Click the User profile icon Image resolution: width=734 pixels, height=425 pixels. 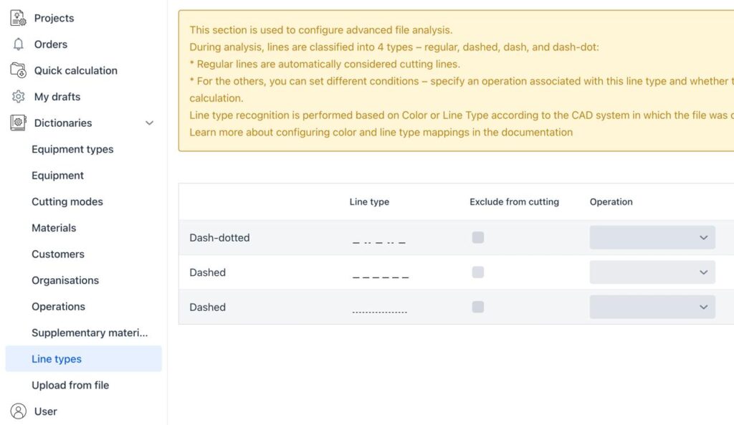tap(19, 411)
